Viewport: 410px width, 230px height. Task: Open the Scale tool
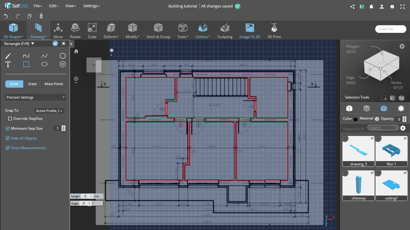pyautogui.click(x=92, y=31)
